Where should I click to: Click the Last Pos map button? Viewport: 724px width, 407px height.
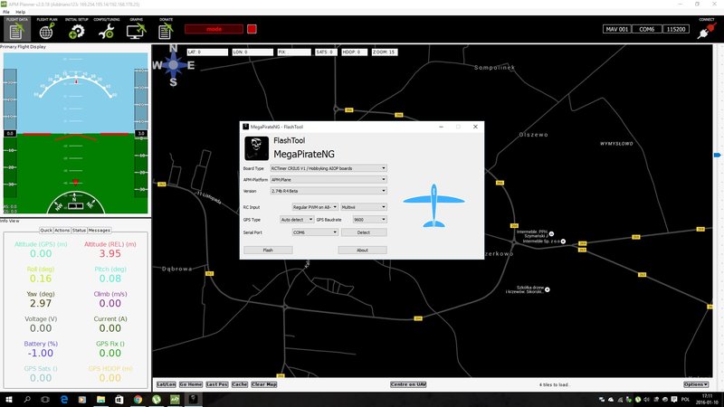(x=217, y=384)
